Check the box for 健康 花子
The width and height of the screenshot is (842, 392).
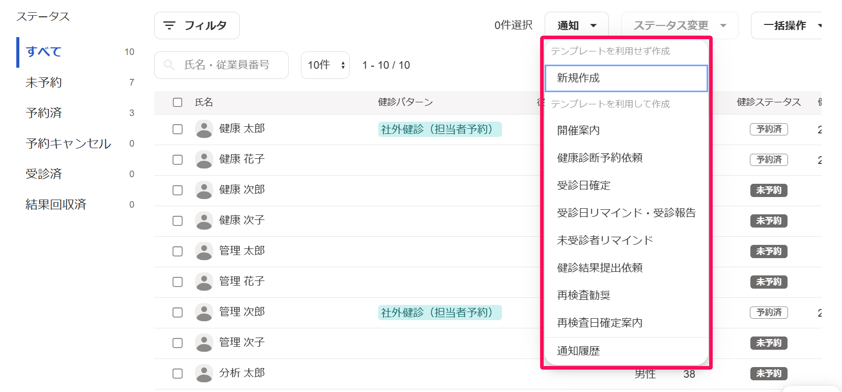point(178,160)
